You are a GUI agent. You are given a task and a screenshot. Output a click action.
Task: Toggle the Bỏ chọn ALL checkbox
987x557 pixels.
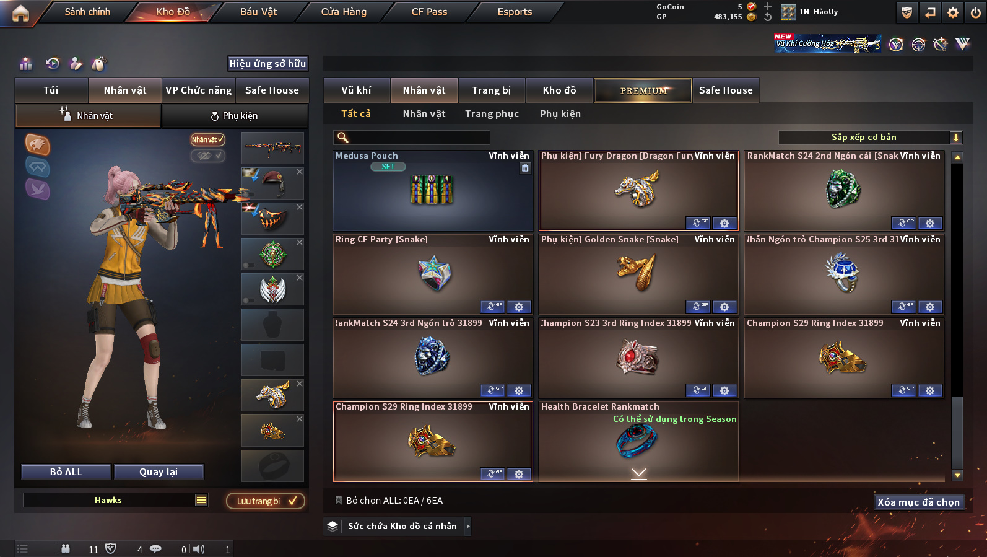[x=339, y=501]
